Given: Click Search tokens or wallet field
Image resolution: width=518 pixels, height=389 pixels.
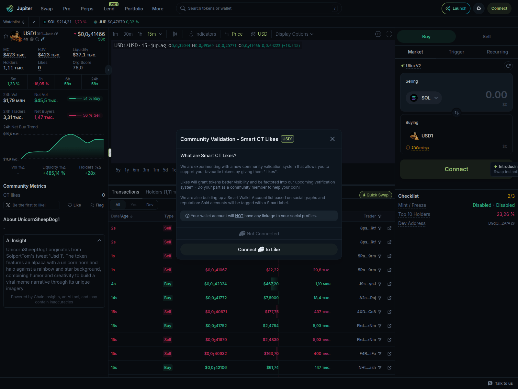Looking at the screenshot, I should (259, 8).
